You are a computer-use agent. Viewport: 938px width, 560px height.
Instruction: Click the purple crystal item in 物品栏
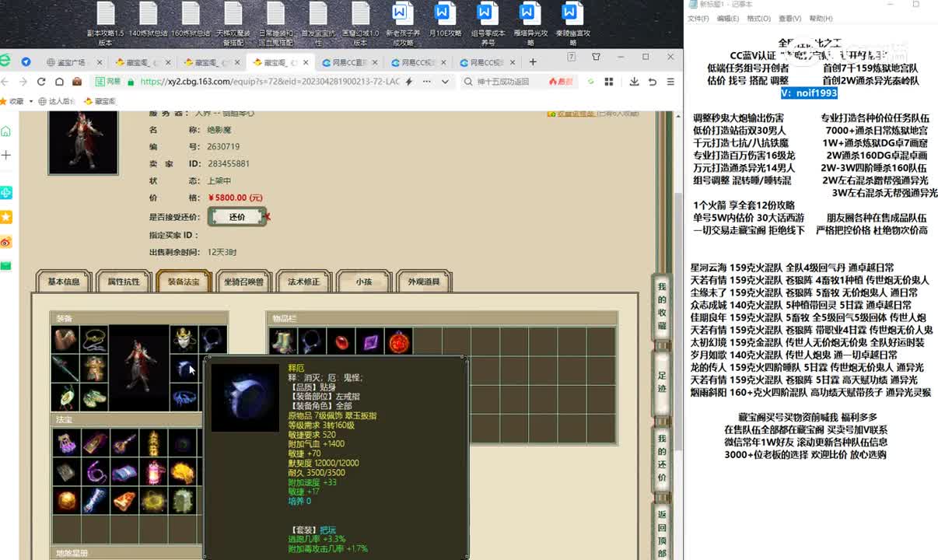pyautogui.click(x=369, y=341)
